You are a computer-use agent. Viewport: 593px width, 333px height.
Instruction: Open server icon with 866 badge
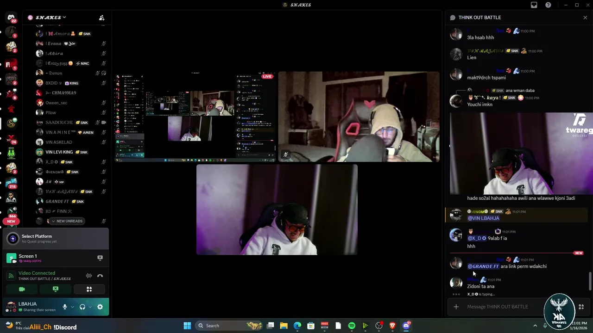tap(11, 212)
